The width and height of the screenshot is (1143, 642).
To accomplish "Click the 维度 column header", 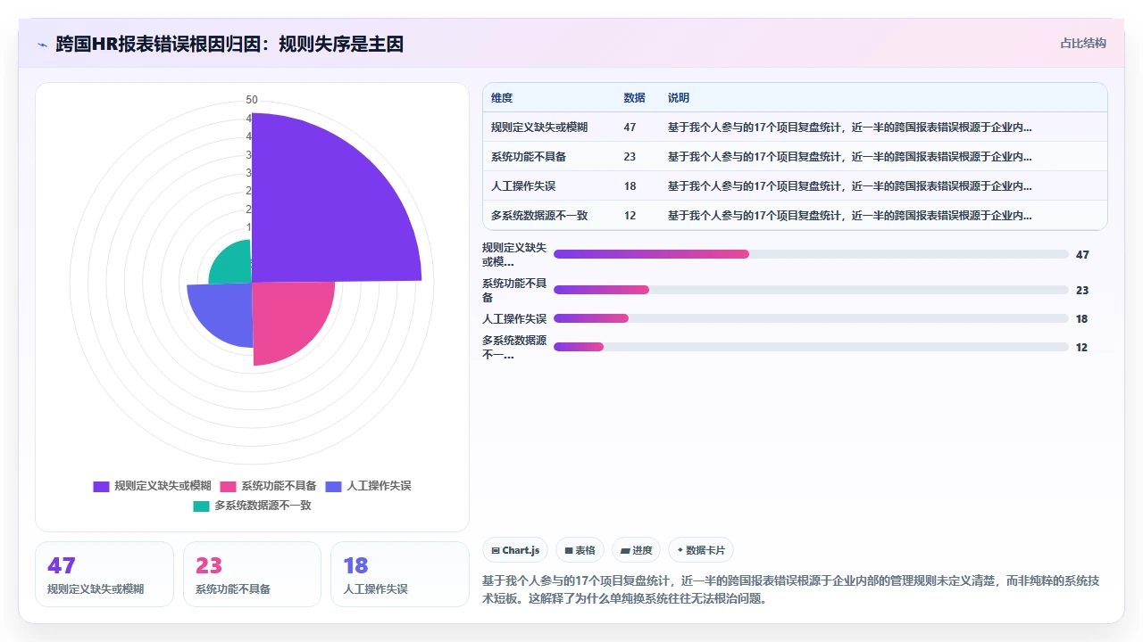I will click(x=502, y=98).
